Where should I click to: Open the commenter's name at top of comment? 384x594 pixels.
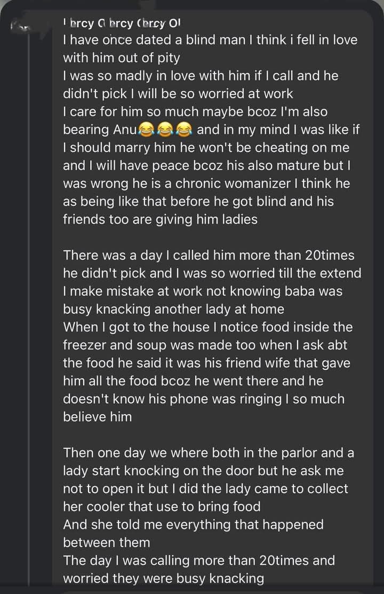coord(122,23)
